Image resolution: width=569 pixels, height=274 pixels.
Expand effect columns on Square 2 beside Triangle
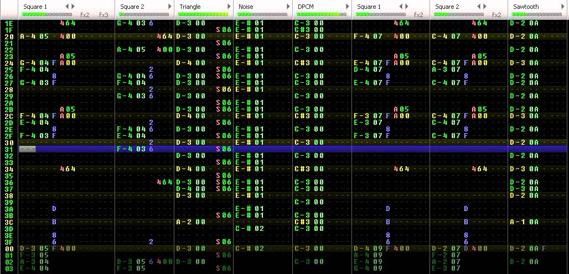pos(169,7)
